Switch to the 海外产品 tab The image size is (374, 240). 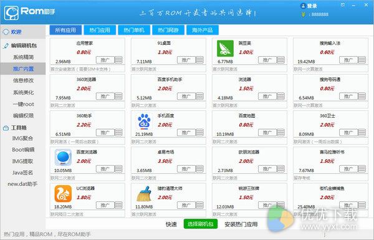click(x=202, y=30)
